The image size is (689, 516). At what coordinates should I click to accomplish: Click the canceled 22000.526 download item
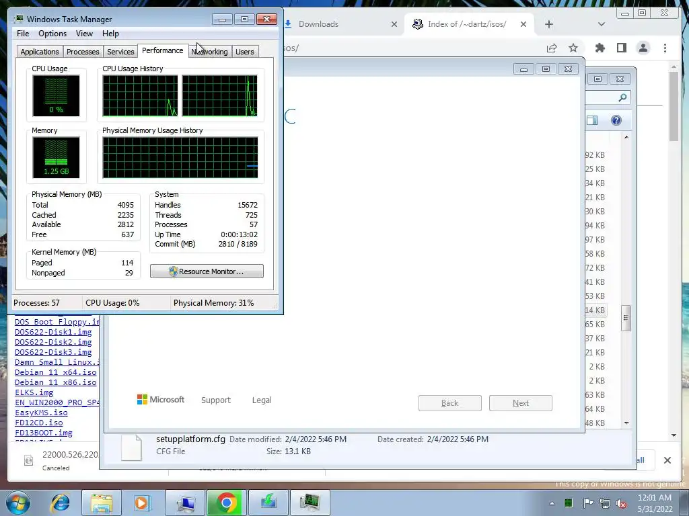pyautogui.click(x=61, y=460)
